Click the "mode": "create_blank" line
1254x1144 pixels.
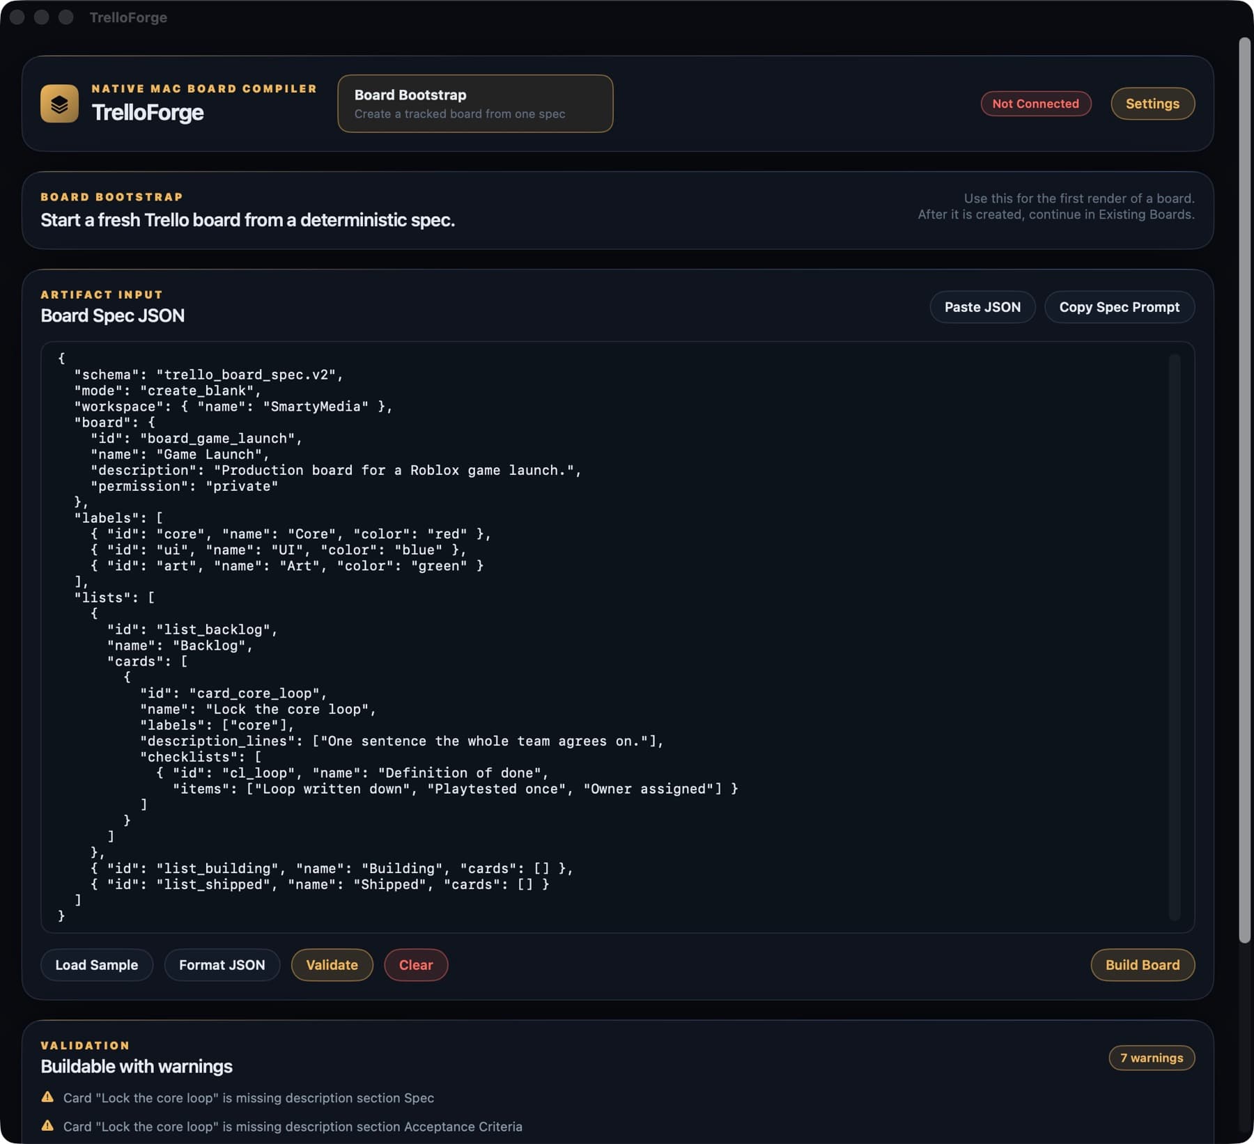[x=167, y=391]
